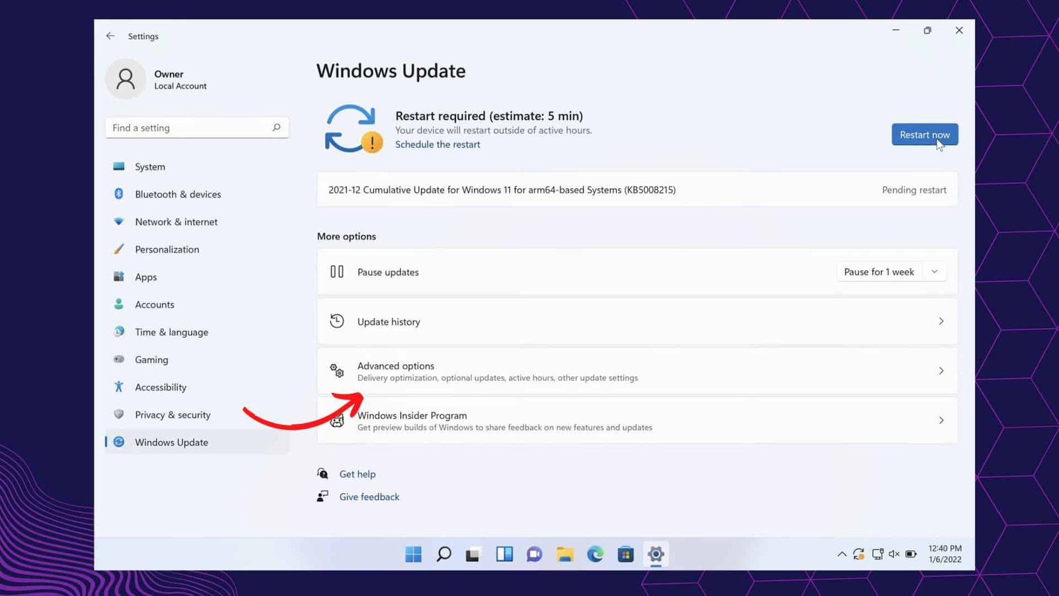Viewport: 1059px width, 596px height.
Task: Open Accessibility icon in sidebar
Action: click(119, 387)
